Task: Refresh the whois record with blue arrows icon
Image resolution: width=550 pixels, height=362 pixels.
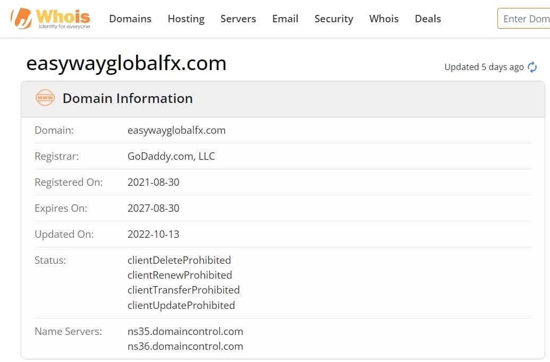Action: click(532, 67)
